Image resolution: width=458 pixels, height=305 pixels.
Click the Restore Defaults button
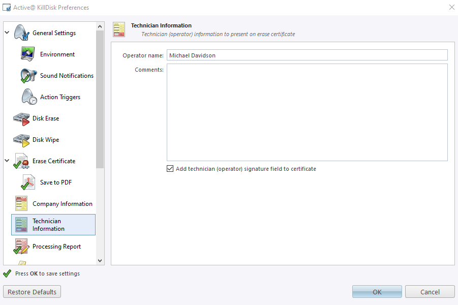pyautogui.click(x=32, y=292)
